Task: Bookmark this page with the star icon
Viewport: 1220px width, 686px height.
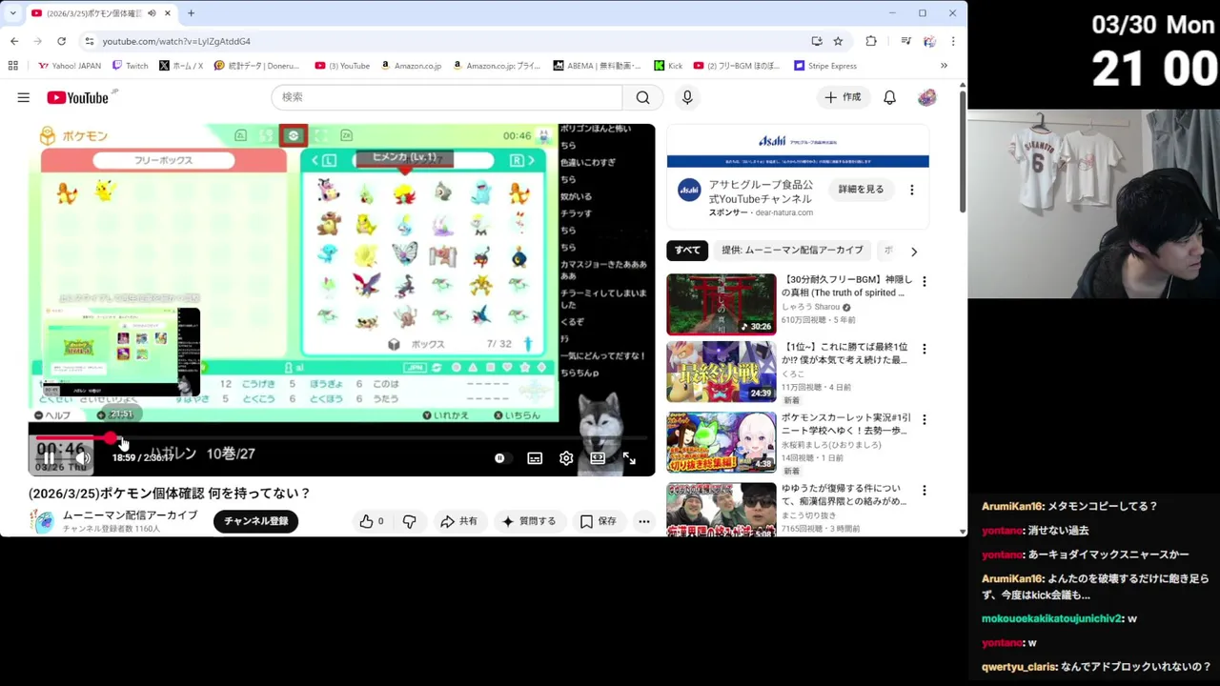Action: pyautogui.click(x=838, y=41)
